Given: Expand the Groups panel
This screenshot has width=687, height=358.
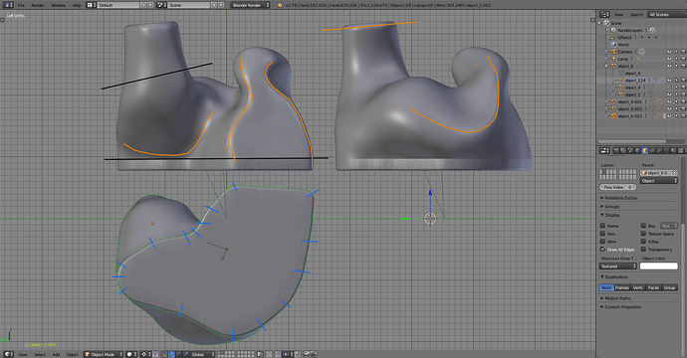Looking at the screenshot, I should [611, 206].
